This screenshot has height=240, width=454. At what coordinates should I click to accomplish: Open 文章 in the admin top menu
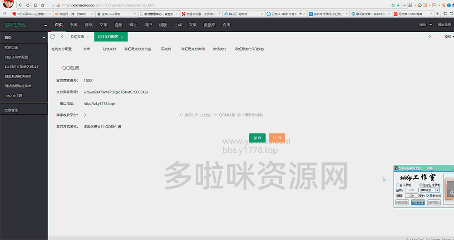104,25
